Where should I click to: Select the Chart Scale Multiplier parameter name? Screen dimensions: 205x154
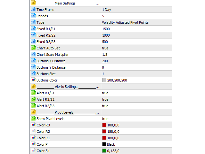pos(53,55)
